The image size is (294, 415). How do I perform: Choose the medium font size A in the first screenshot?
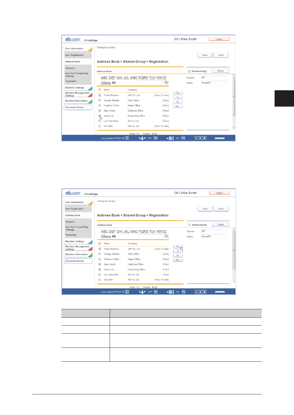pyautogui.click(x=200, y=138)
